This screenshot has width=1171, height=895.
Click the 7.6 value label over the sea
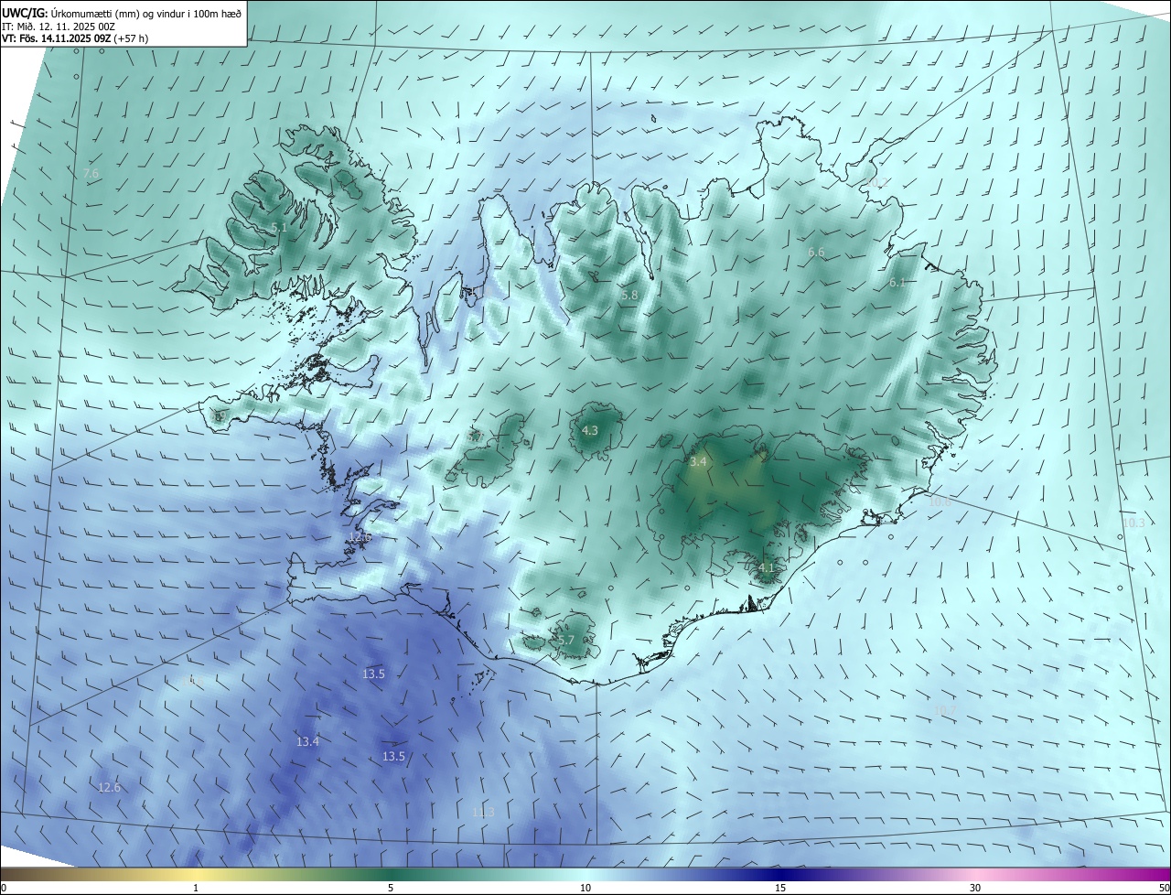[x=91, y=173]
